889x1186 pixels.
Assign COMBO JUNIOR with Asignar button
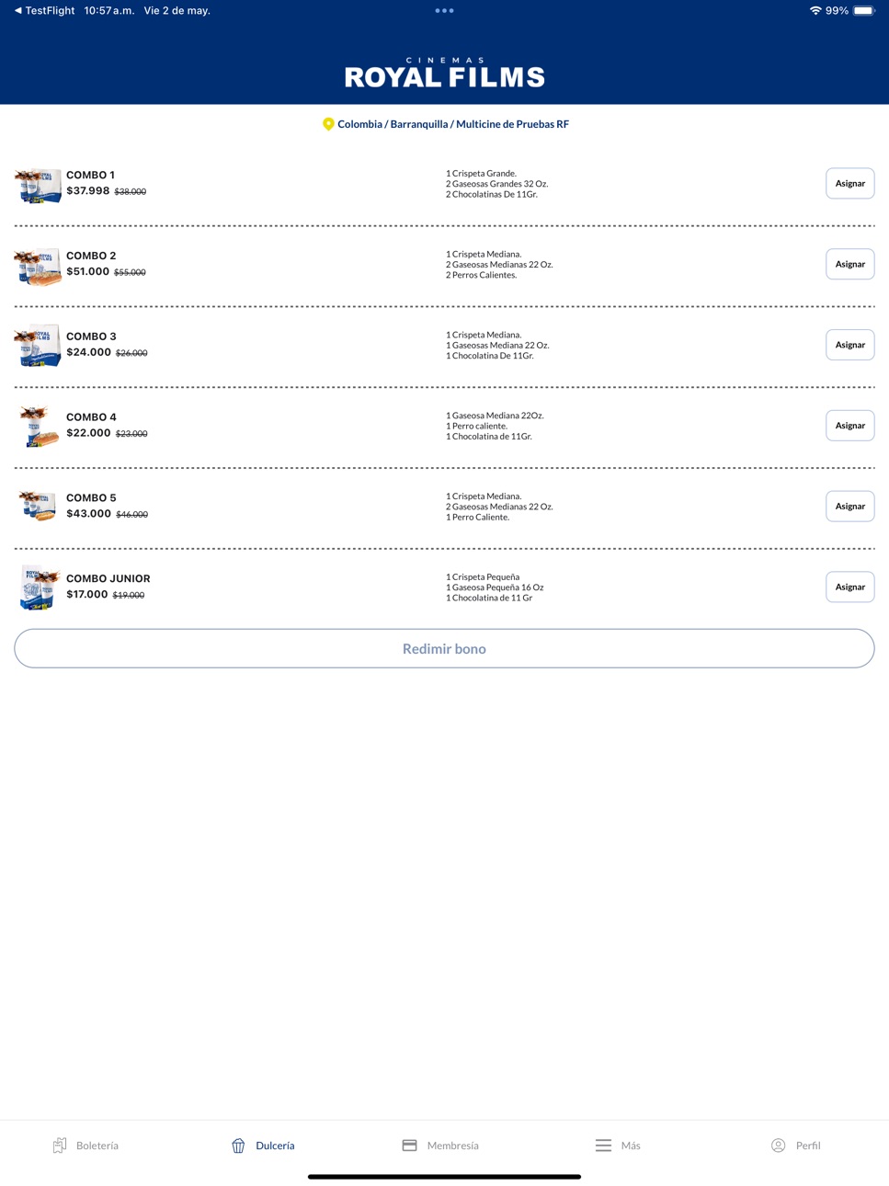tap(849, 587)
